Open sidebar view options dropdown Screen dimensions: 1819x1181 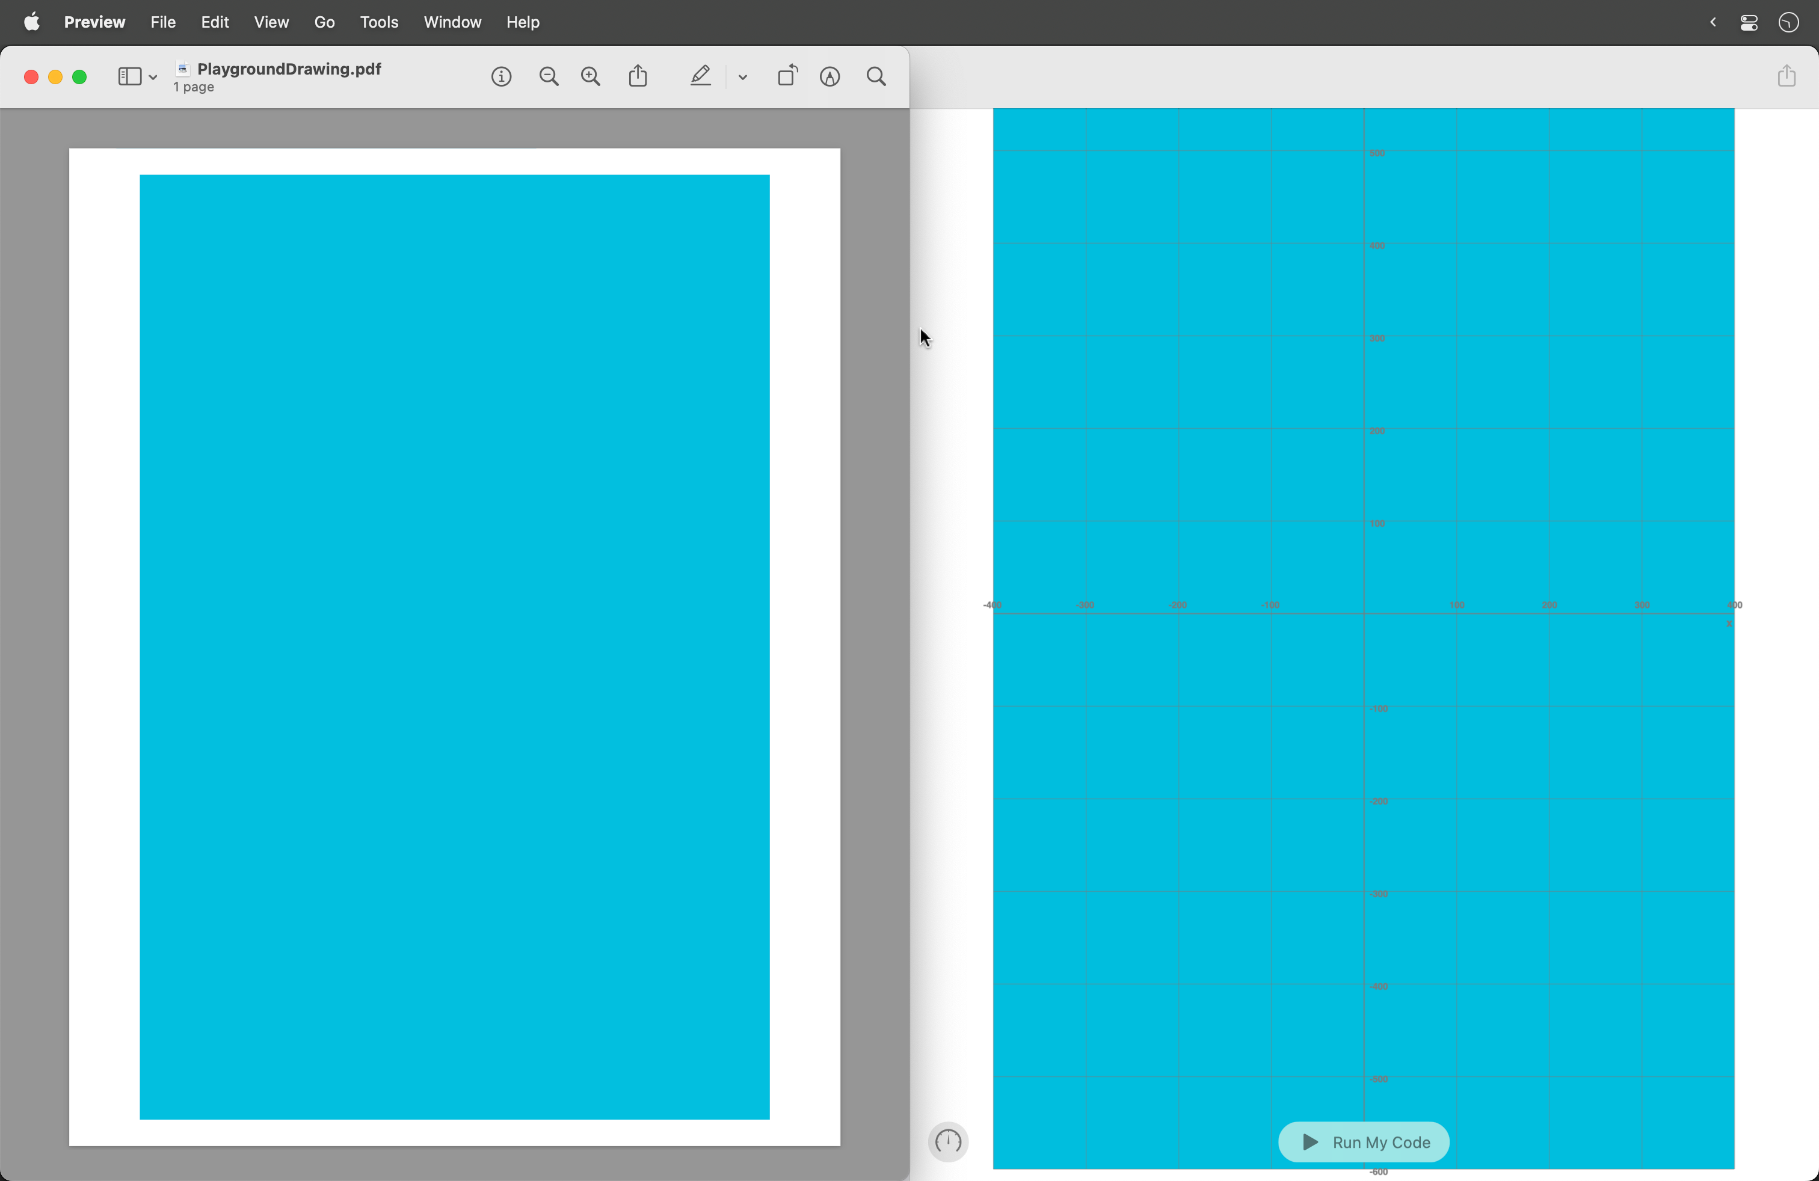[152, 76]
